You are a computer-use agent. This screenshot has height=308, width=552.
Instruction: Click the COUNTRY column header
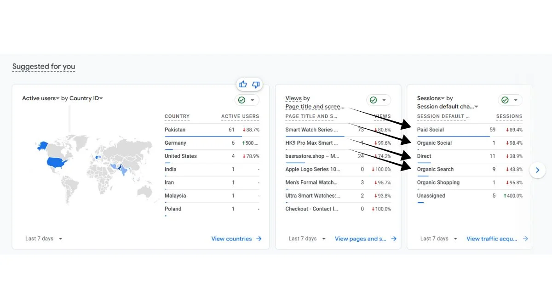(177, 116)
